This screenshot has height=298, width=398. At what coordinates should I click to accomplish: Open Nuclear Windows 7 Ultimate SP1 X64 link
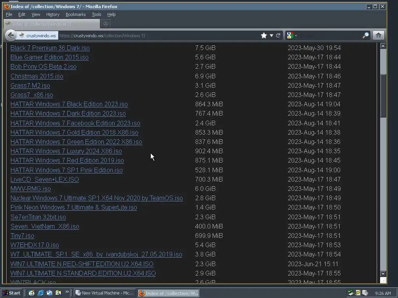coord(97,198)
